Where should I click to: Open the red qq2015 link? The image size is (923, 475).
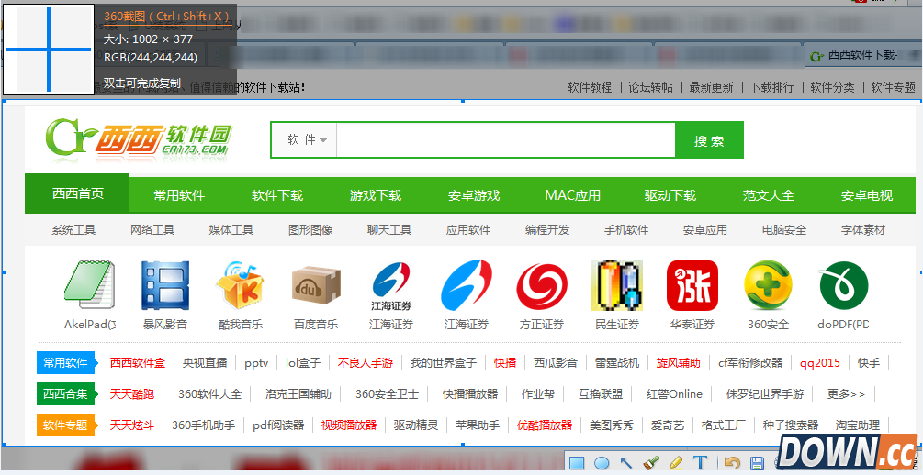820,363
